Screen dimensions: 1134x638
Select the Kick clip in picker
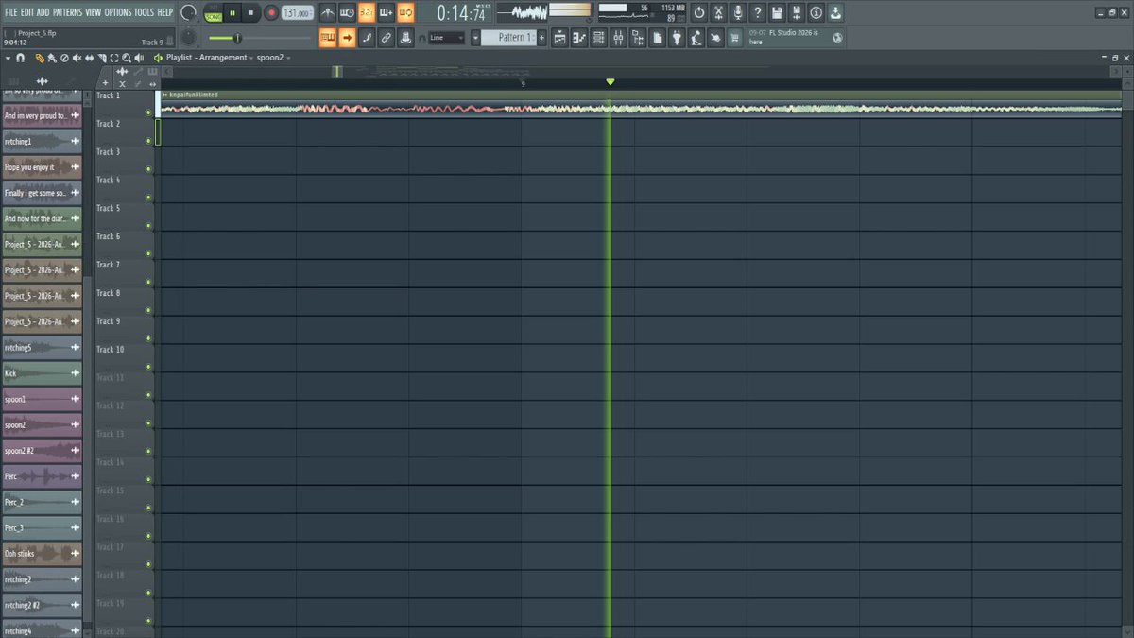[41, 373]
